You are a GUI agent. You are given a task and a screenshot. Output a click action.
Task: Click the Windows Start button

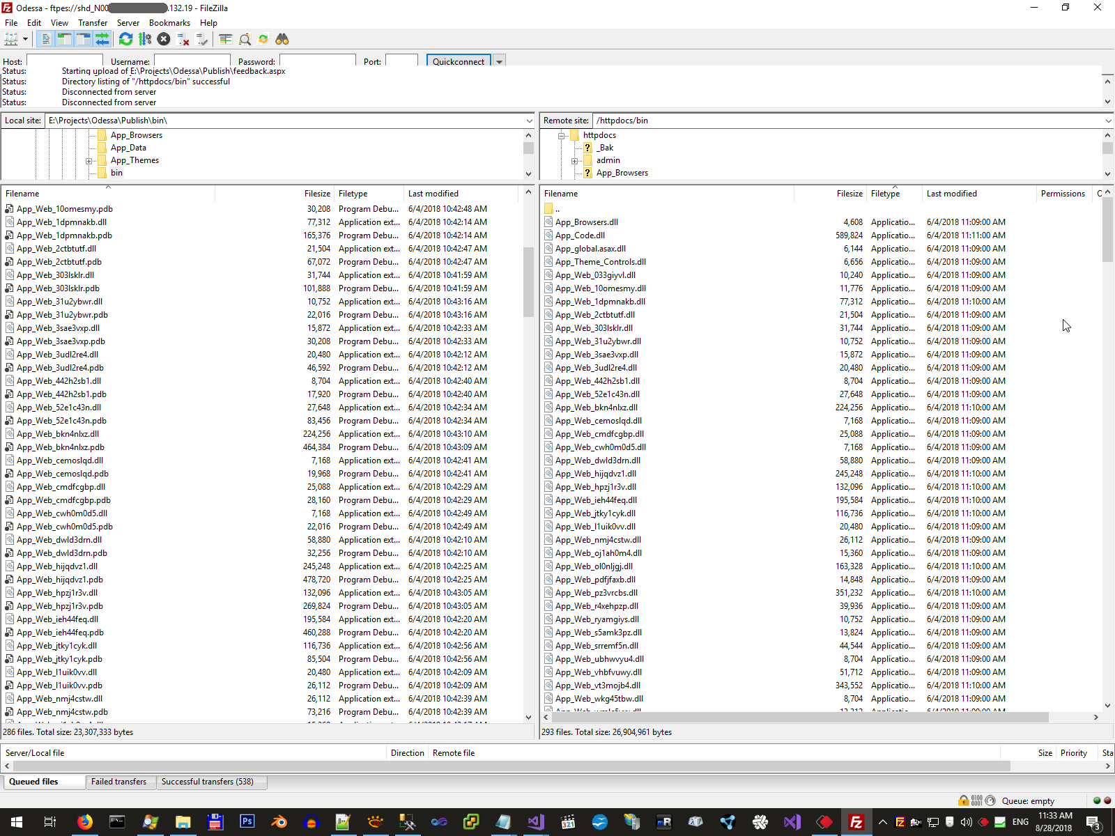[x=17, y=822]
